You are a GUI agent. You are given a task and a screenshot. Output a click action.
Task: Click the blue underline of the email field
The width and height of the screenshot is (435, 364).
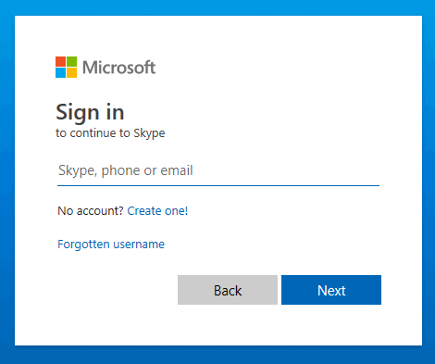coord(218,186)
